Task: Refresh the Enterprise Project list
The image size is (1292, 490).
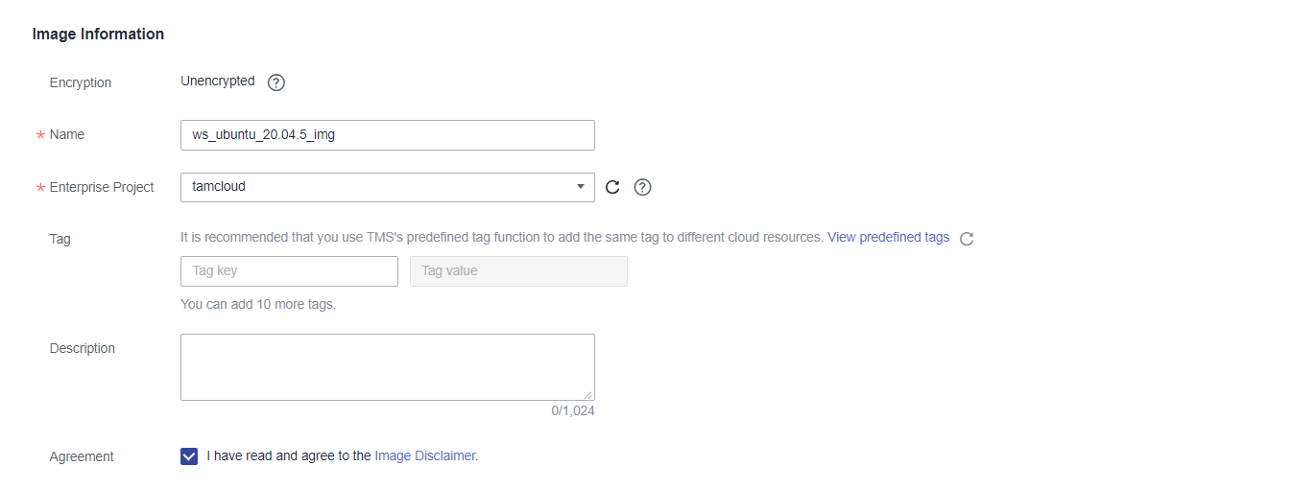Action: [x=612, y=187]
